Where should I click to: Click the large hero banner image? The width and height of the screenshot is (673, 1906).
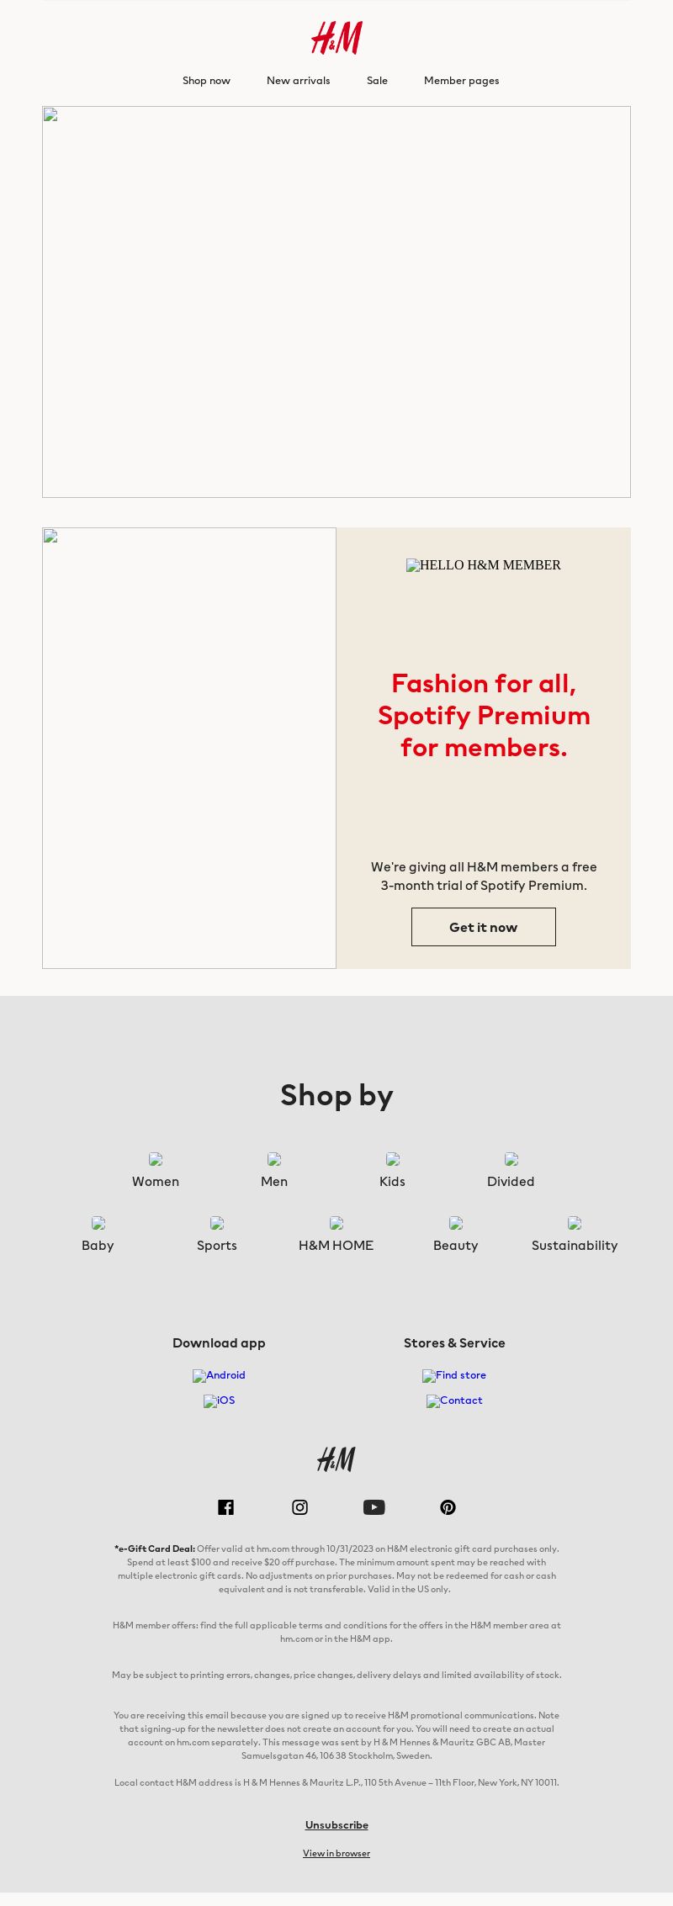336,302
